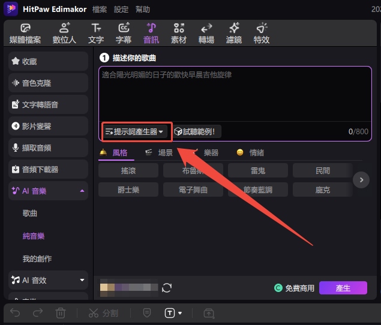Choose the 雷鬼 style tag
The width and height of the screenshot is (381, 325).
click(258, 170)
